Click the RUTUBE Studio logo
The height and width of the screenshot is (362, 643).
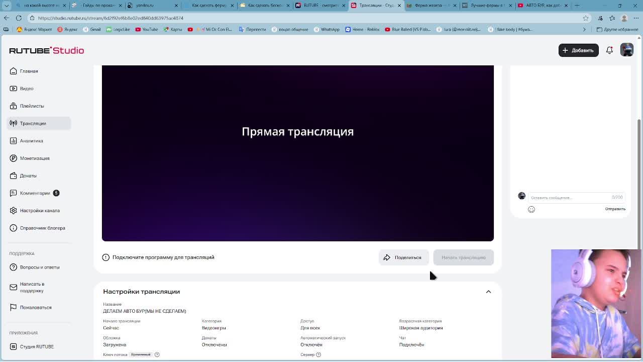coord(47,50)
